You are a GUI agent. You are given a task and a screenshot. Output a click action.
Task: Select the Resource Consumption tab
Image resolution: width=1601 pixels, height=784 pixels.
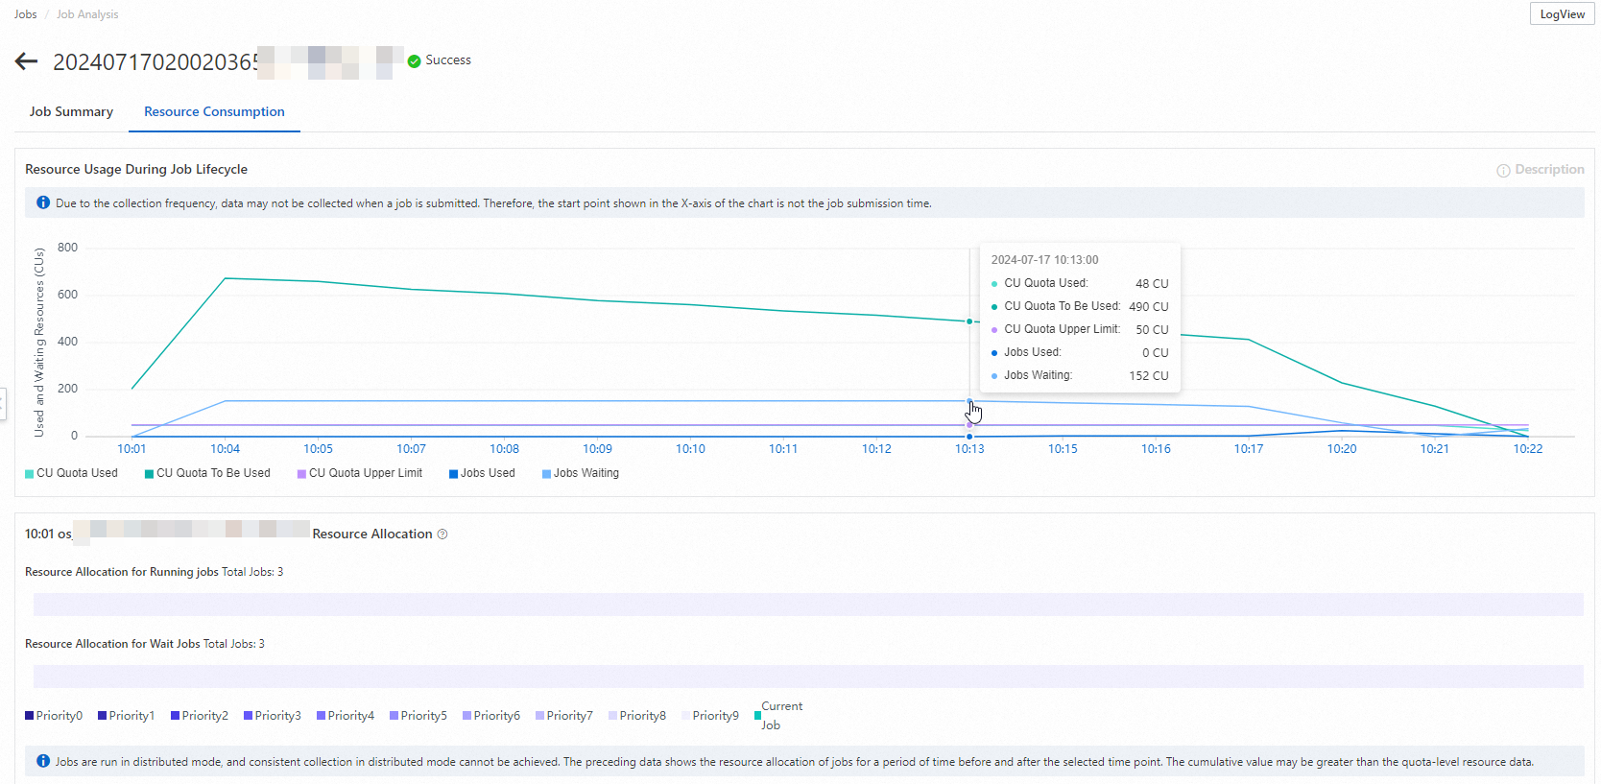point(214,111)
